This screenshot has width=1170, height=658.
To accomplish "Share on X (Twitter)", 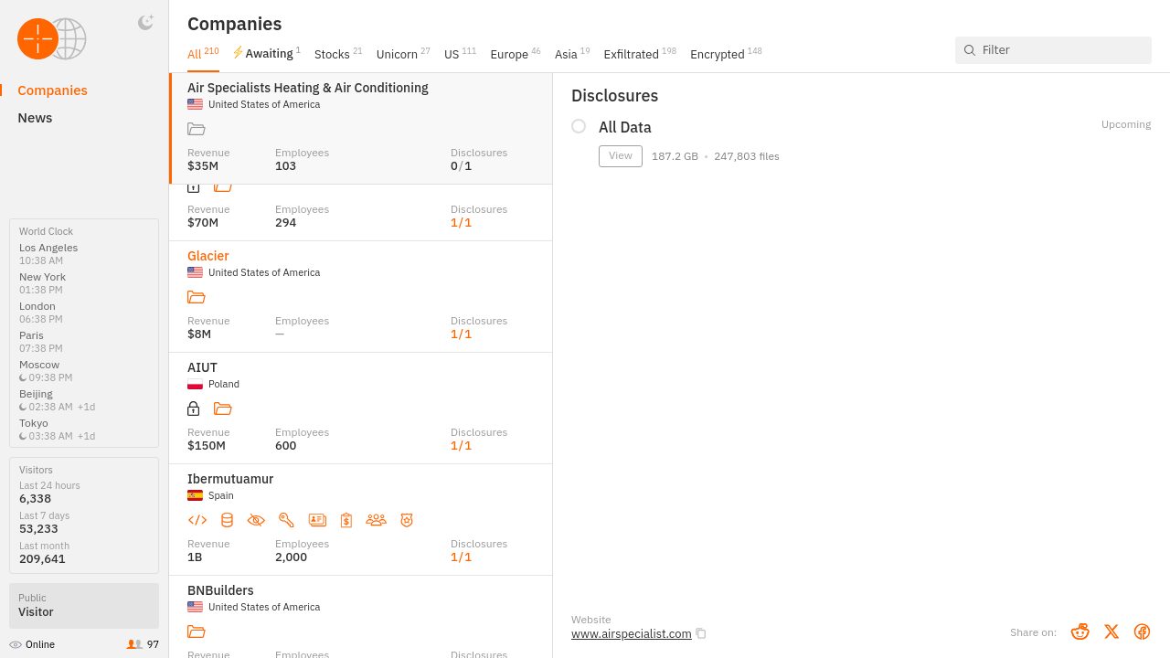I will (1111, 631).
